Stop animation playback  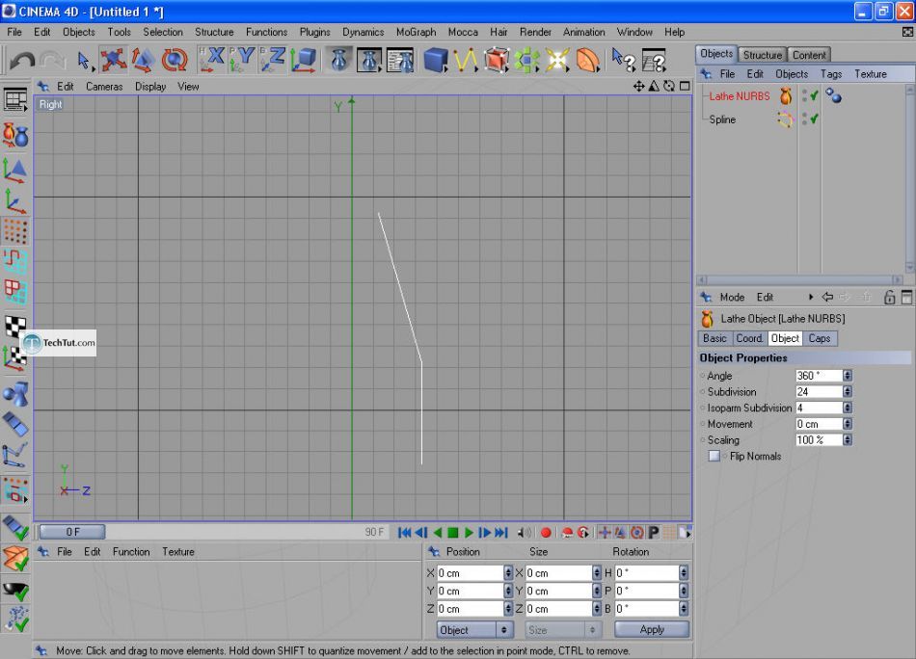[x=453, y=533]
